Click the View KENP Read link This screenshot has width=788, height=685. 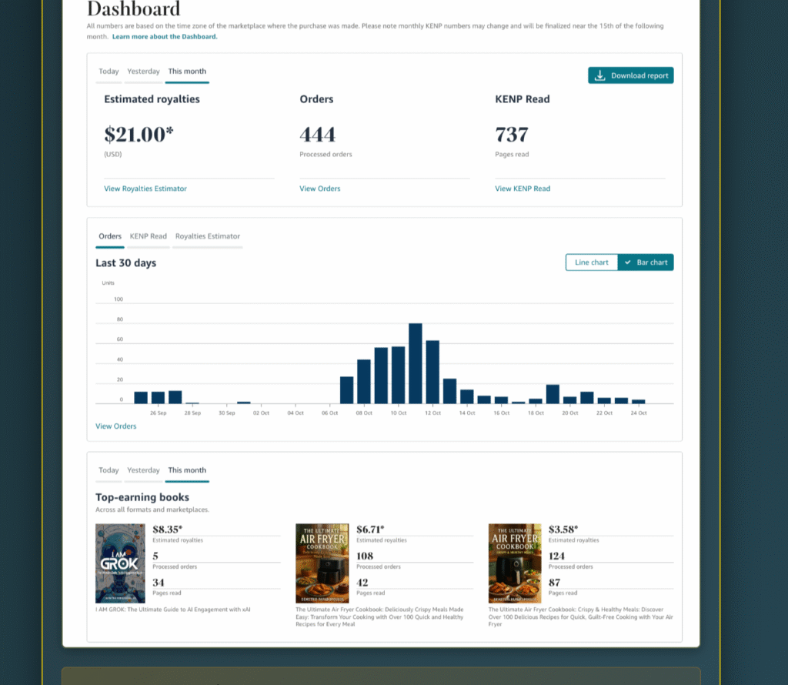click(523, 189)
